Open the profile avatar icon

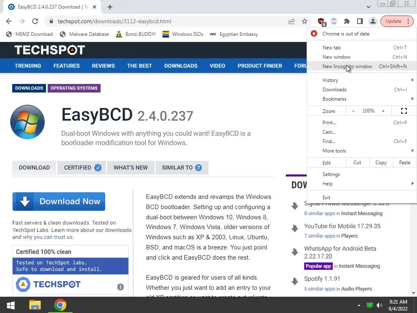[373, 21]
